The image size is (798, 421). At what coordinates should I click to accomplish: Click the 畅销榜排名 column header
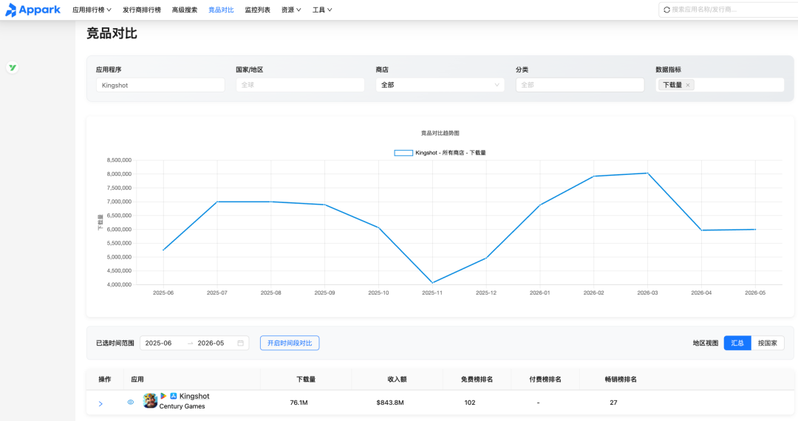(x=621, y=380)
